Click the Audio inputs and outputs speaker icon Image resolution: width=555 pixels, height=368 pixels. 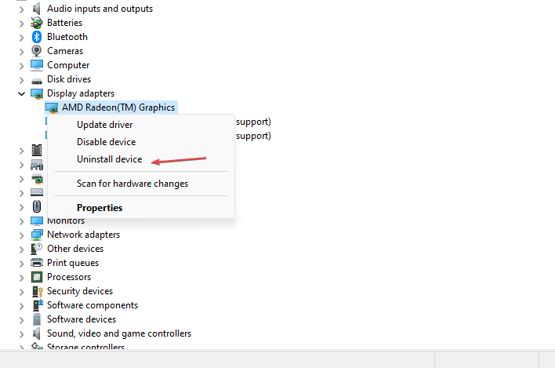click(x=37, y=9)
